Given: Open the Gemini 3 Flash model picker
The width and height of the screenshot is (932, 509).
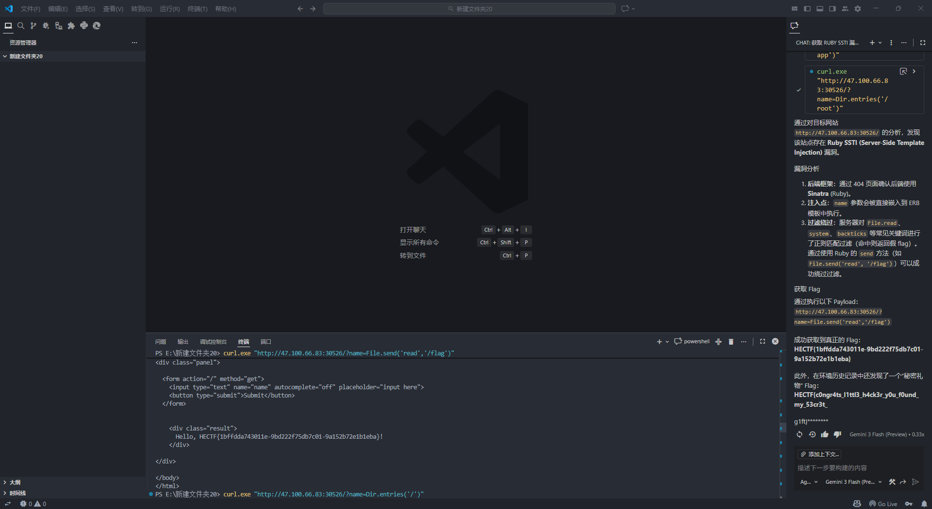Looking at the screenshot, I should (x=853, y=482).
